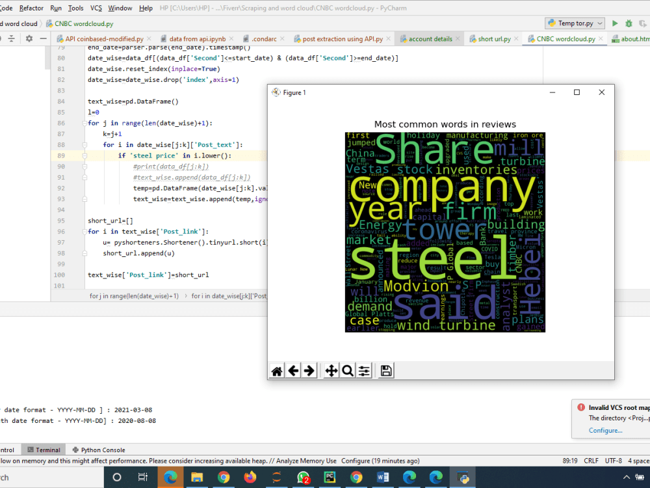Click breadcrumb for j in range(len(date_wise)+1)
The width and height of the screenshot is (650, 488).
134,296
